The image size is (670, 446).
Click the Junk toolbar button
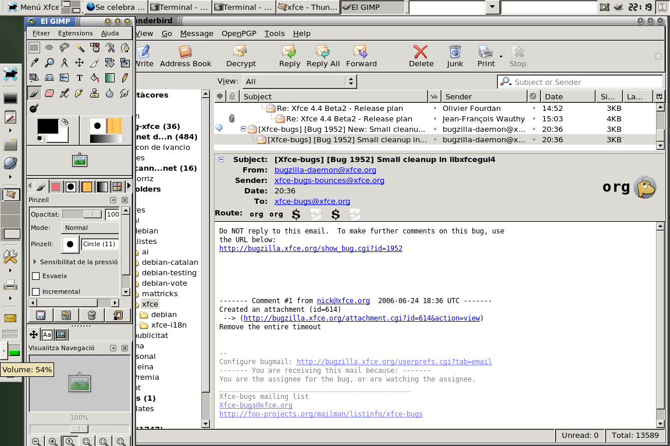pyautogui.click(x=455, y=56)
